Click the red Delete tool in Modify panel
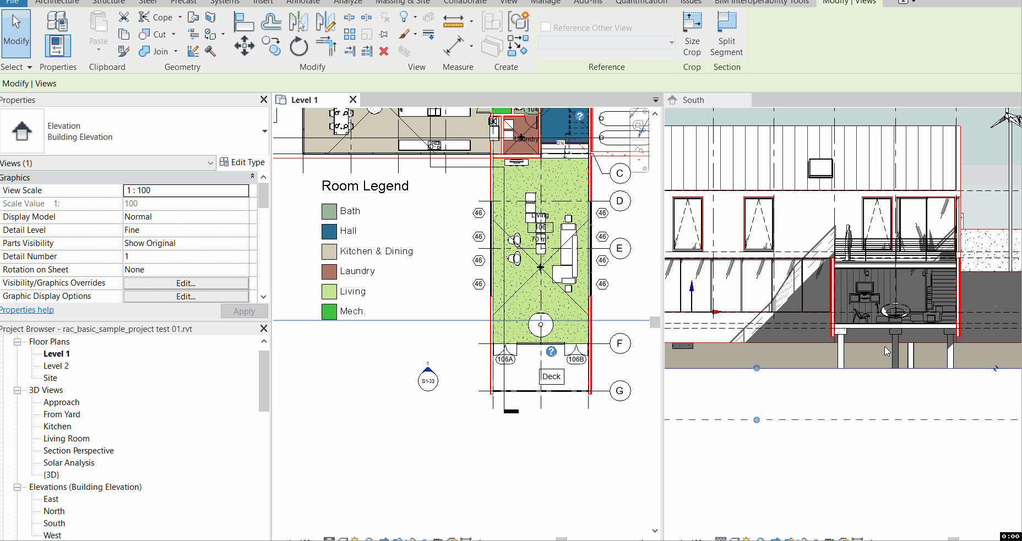This screenshot has height=541, width=1022. click(x=383, y=51)
